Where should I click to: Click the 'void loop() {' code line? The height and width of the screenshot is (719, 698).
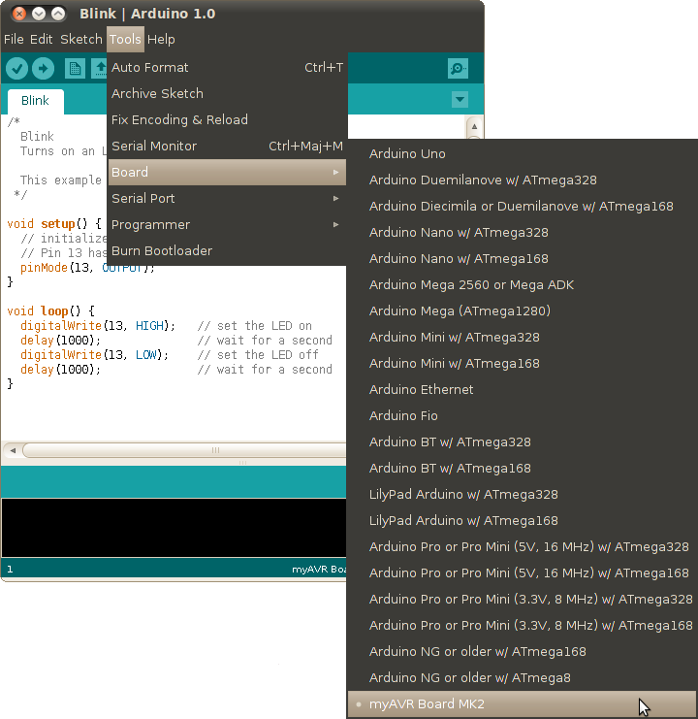click(x=50, y=310)
